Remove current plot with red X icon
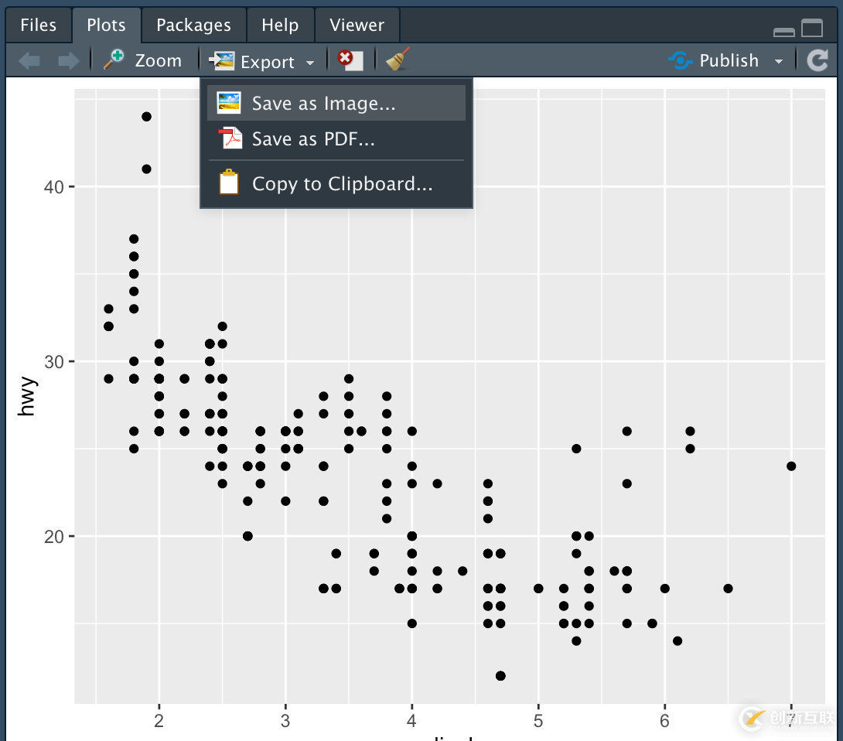The image size is (843, 741). [350, 60]
